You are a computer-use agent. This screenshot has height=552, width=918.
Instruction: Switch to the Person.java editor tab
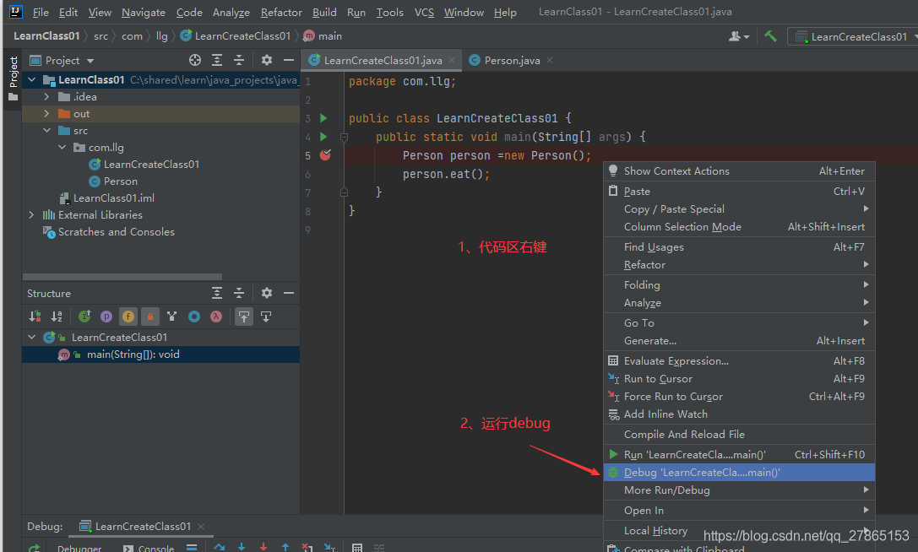click(x=512, y=60)
